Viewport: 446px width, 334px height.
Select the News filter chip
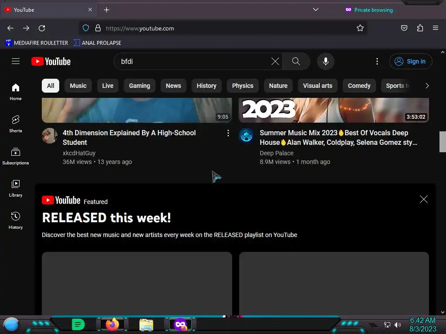[173, 86]
